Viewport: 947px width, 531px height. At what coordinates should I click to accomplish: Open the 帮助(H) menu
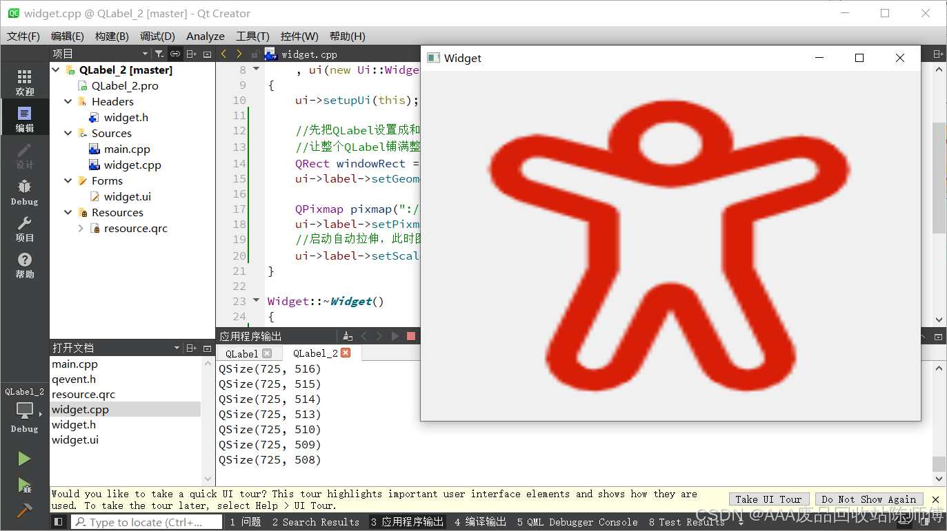pos(347,36)
